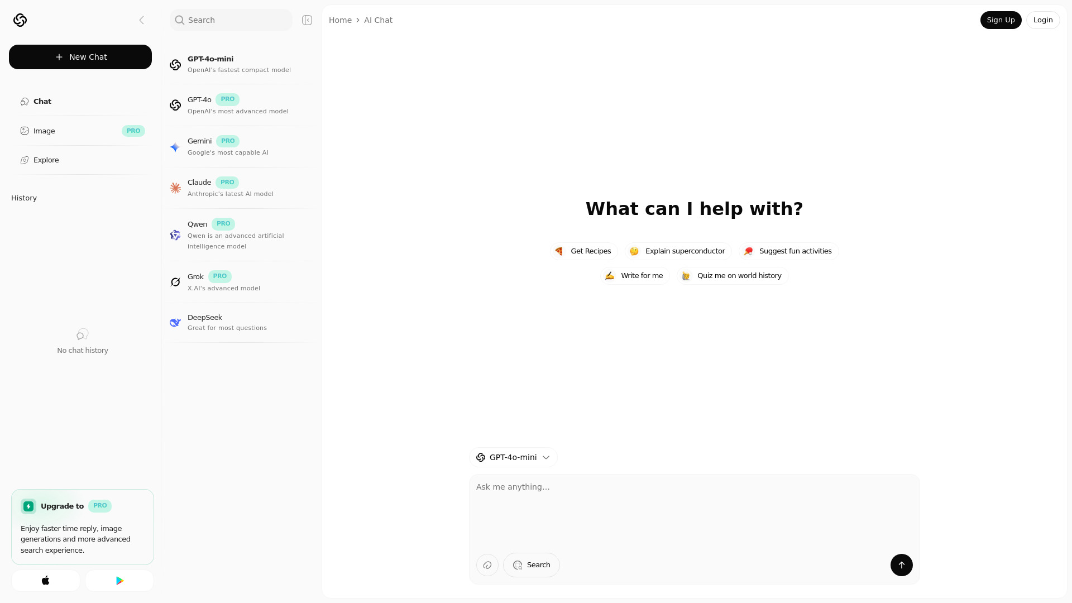This screenshot has width=1072, height=603.
Task: Select the GPT-4o-mini model icon
Action: [x=175, y=65]
